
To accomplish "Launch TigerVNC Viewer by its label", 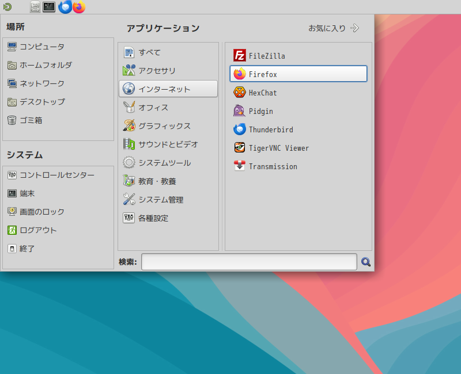I will tap(279, 148).
